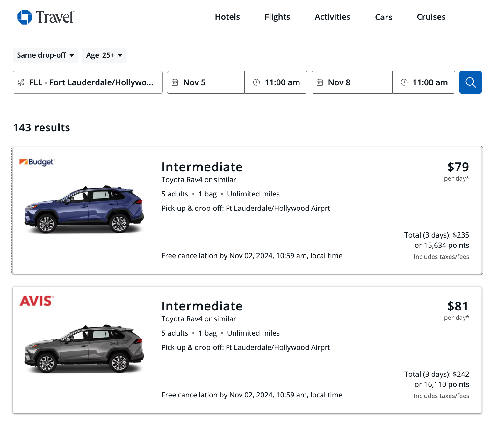Click the clock icon beside the pickup time
The width and height of the screenshot is (490, 421).
256,82
